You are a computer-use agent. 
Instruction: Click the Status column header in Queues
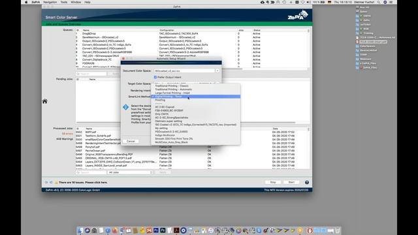[257, 30]
